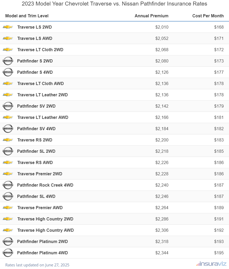
Task: Click the Chevrolet logo beside Traverse Premier 2WD
Action: coord(8,174)
